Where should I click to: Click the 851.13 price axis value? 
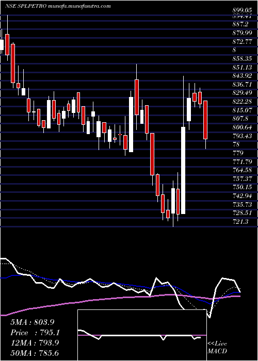pyautogui.click(x=243, y=67)
